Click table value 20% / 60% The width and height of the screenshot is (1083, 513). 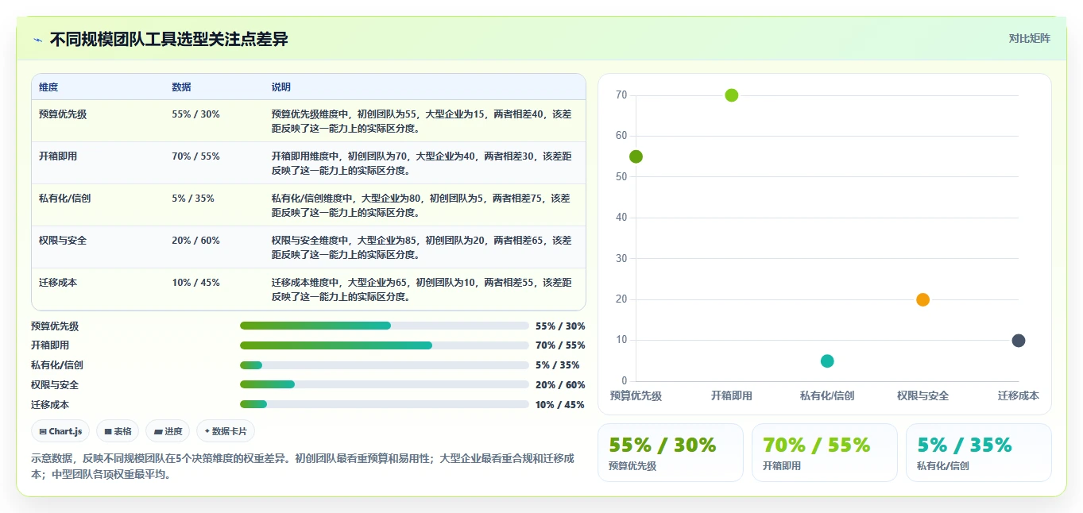195,241
